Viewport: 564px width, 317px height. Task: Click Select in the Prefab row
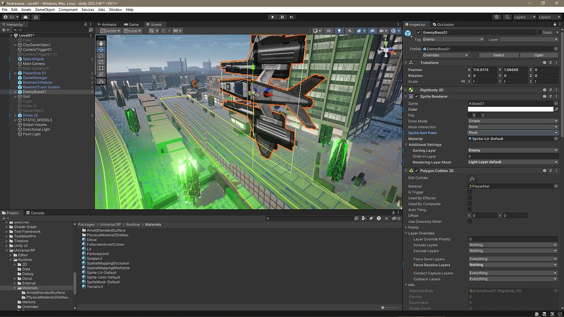click(498, 55)
